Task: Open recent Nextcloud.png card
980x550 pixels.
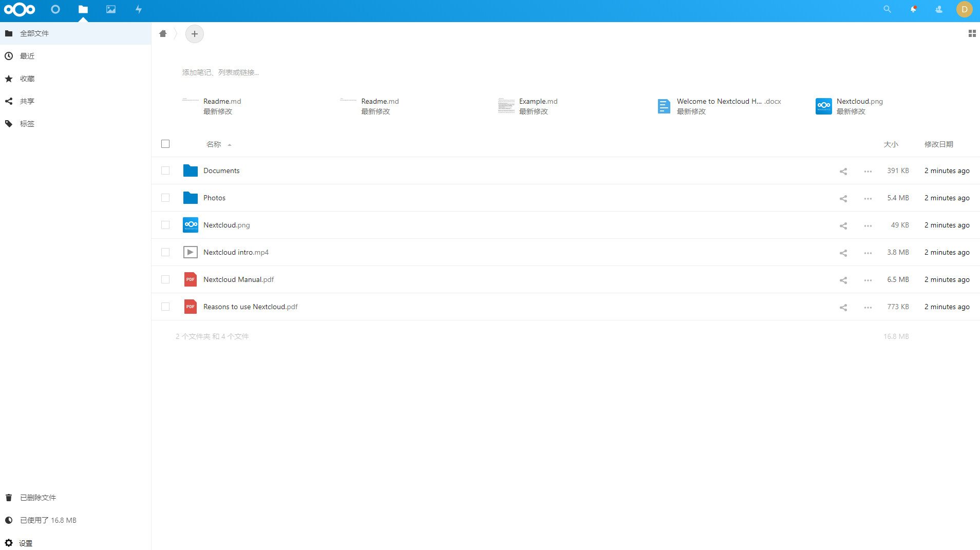Action: click(x=849, y=106)
